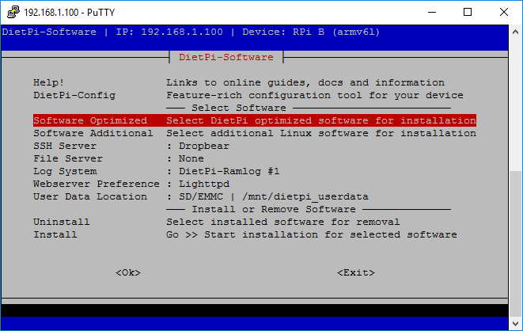Click the '192.168.1.100 - PuTTY' window title

70,13
